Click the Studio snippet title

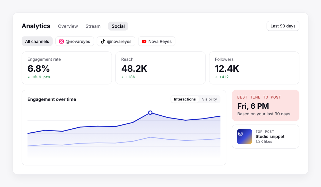click(270, 136)
